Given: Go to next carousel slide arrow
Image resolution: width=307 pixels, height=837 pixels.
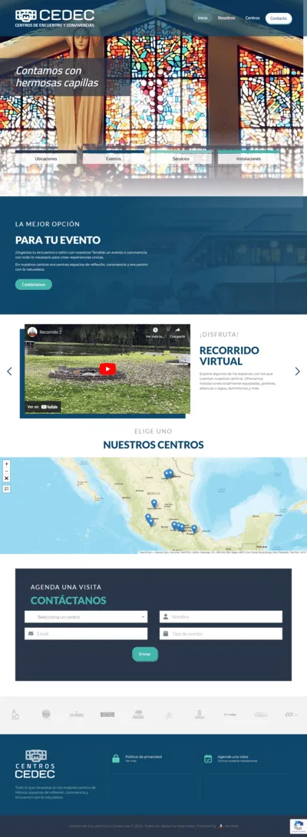Looking at the screenshot, I should coord(298,371).
